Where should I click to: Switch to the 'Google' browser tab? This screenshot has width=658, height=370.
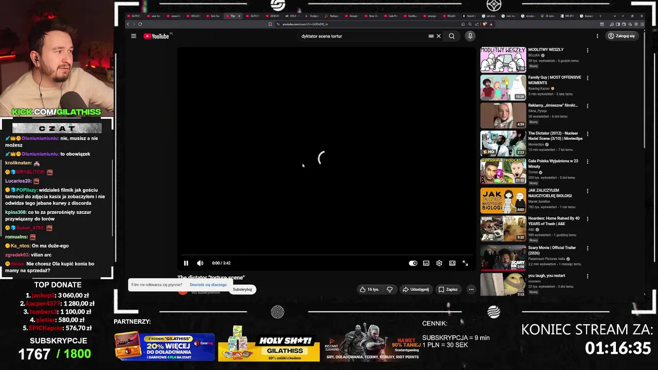352,16
